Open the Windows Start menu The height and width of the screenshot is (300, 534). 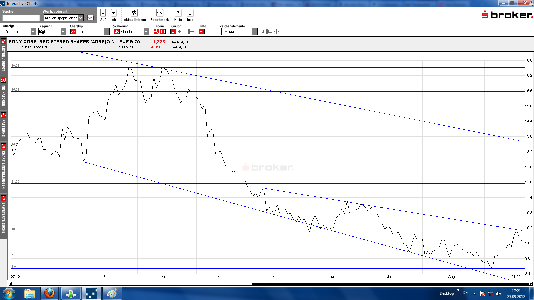tap(9, 293)
